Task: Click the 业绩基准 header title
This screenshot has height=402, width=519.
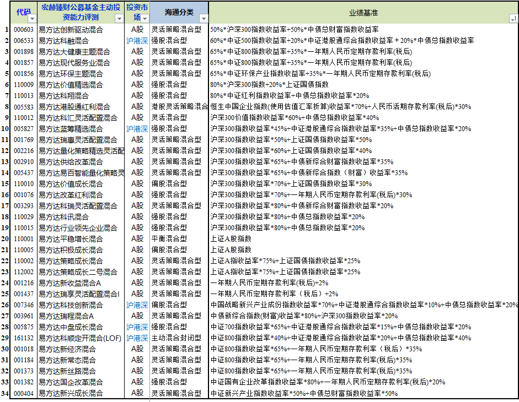Action: point(363,13)
